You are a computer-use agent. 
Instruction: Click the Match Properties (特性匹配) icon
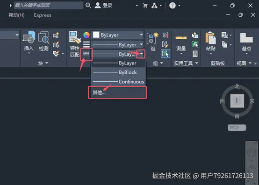[75, 38]
